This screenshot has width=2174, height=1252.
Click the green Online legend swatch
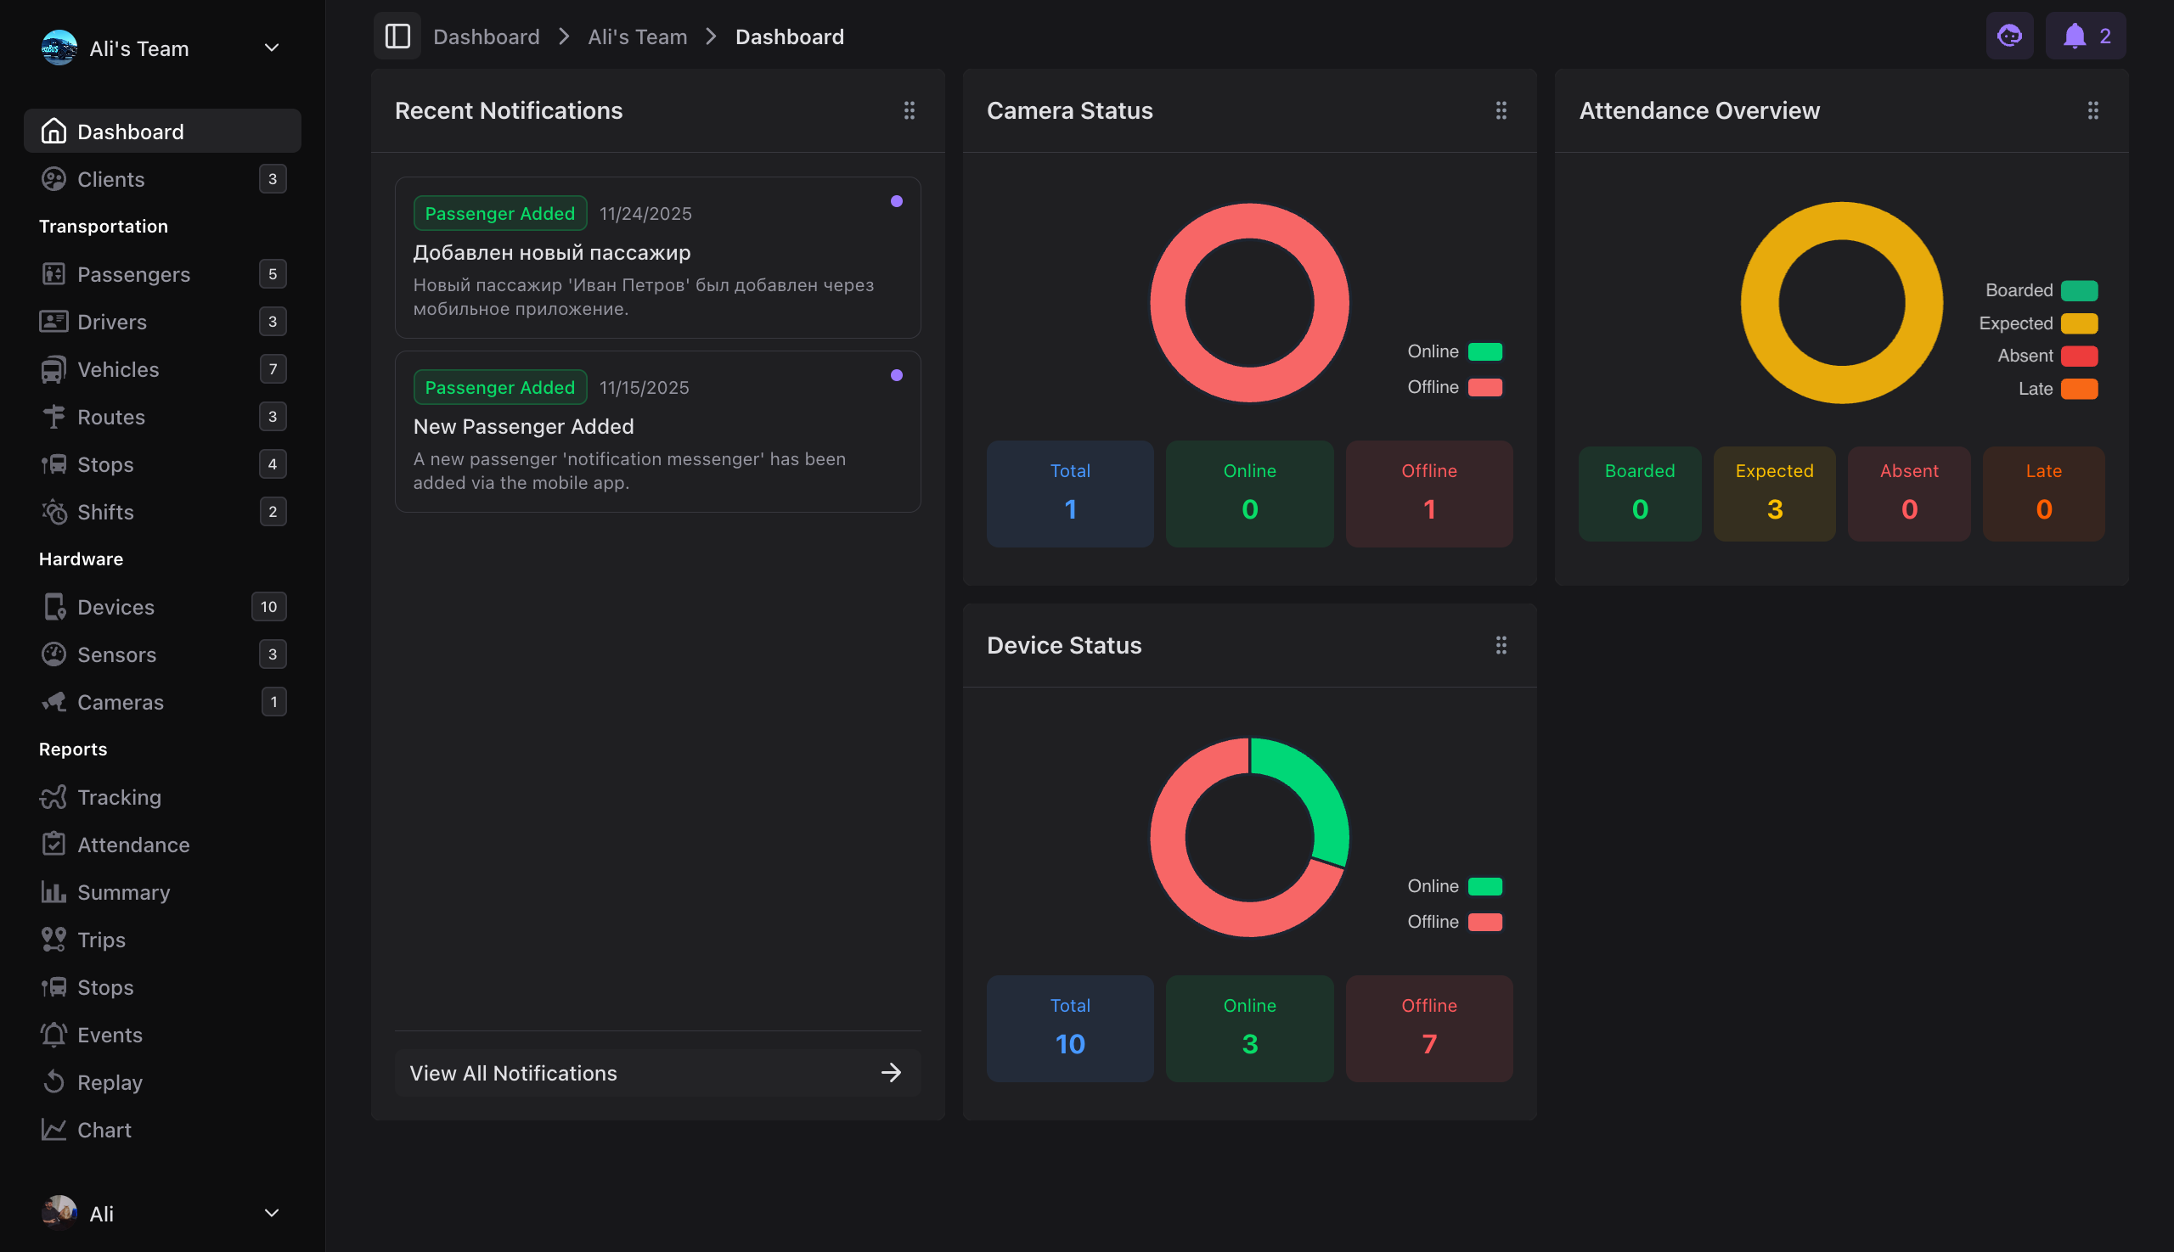pyautogui.click(x=1486, y=351)
